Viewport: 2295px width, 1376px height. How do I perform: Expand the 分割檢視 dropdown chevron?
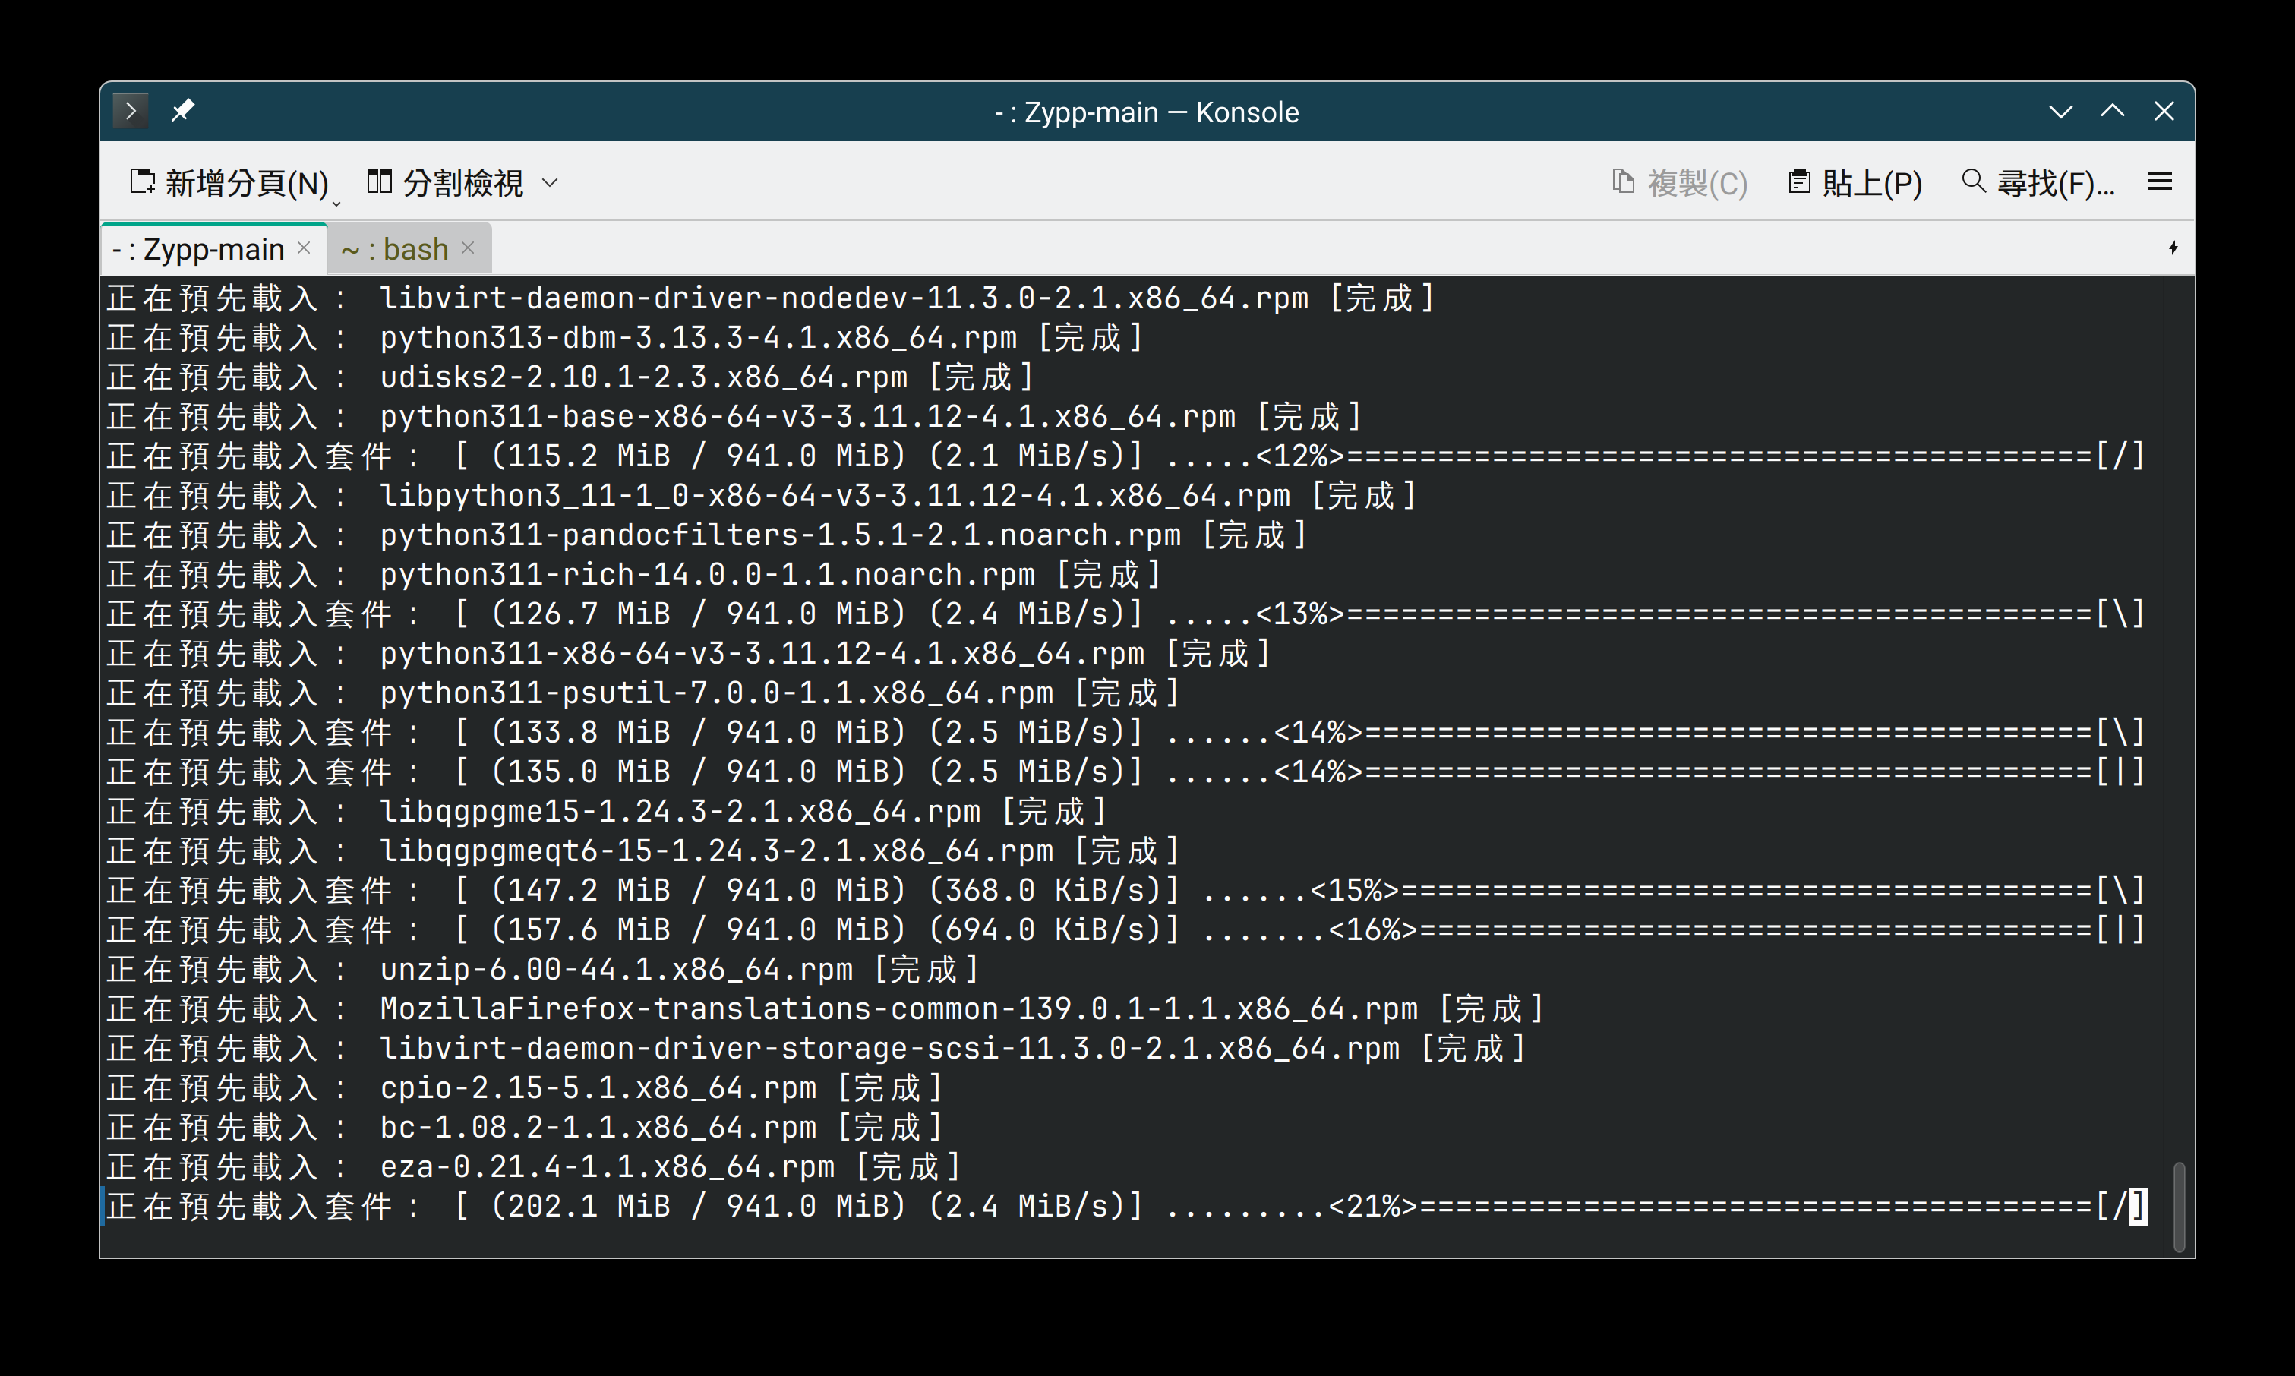[550, 183]
